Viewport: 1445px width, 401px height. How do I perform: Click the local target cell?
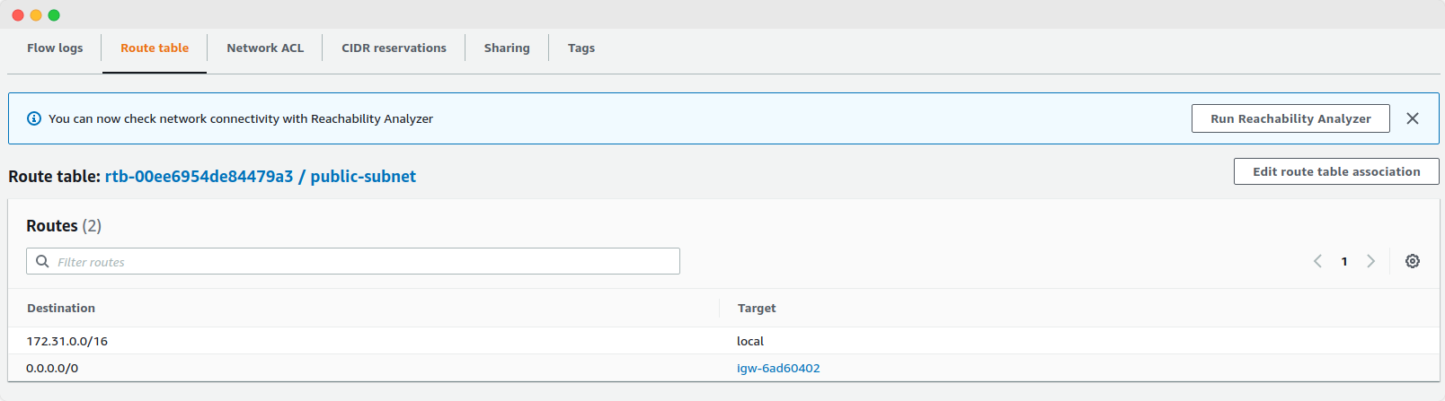pyautogui.click(x=750, y=341)
